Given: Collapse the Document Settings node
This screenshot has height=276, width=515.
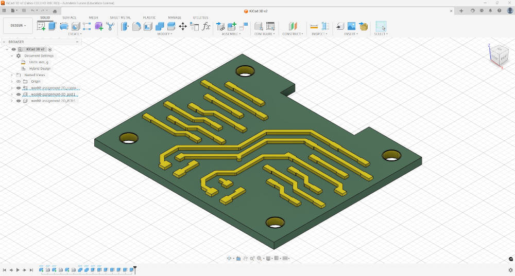Looking at the screenshot, I should pos(12,56).
